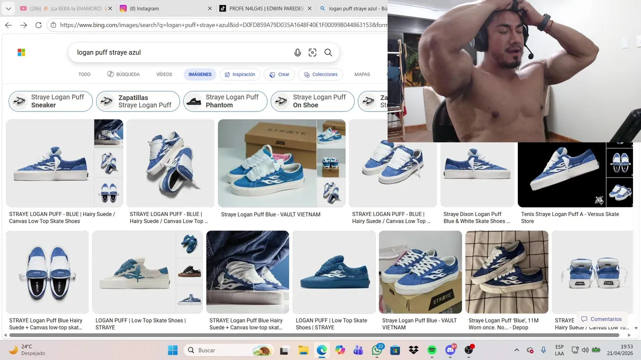Go forward with the browser forward arrow
641x360 pixels.
click(24, 25)
